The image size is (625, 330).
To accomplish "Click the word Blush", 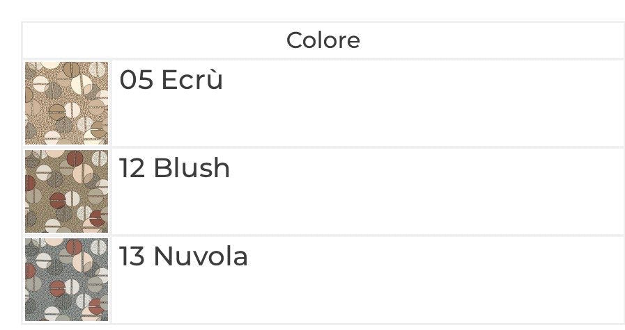I will tap(192, 168).
